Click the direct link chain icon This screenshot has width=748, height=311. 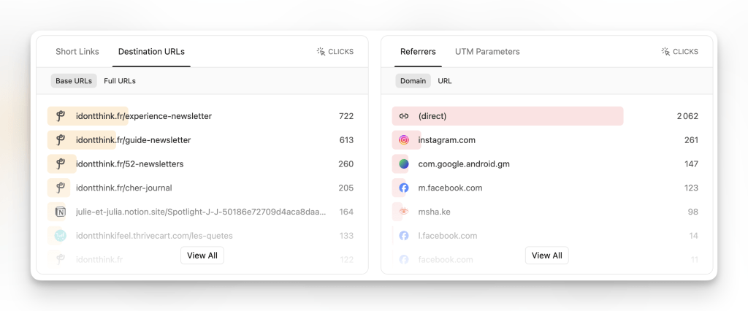[x=404, y=116]
